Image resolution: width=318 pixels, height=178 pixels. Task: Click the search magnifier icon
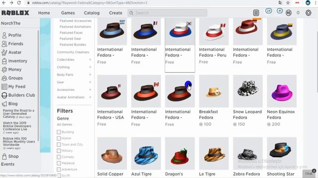coord(131,13)
